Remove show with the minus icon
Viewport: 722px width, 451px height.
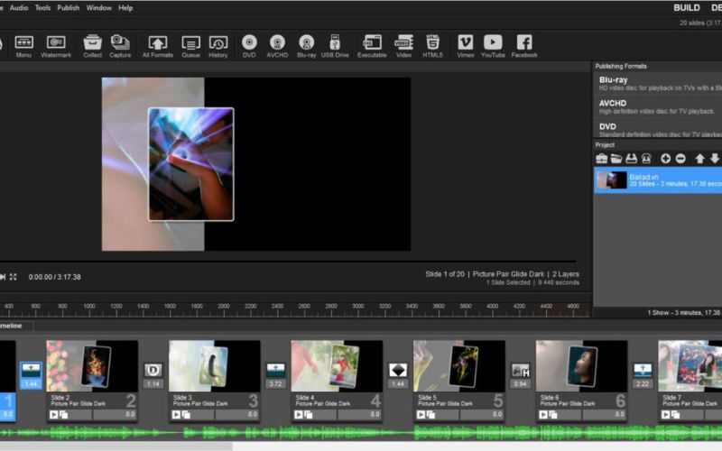click(680, 159)
